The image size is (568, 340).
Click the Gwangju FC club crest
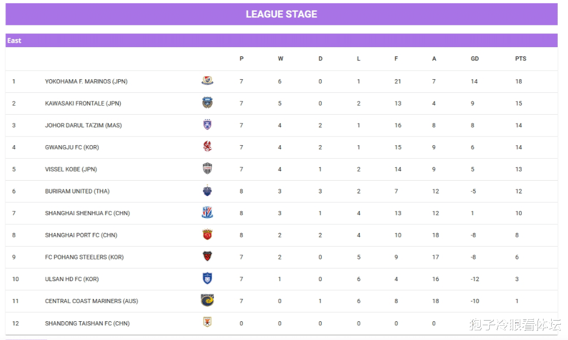click(207, 146)
